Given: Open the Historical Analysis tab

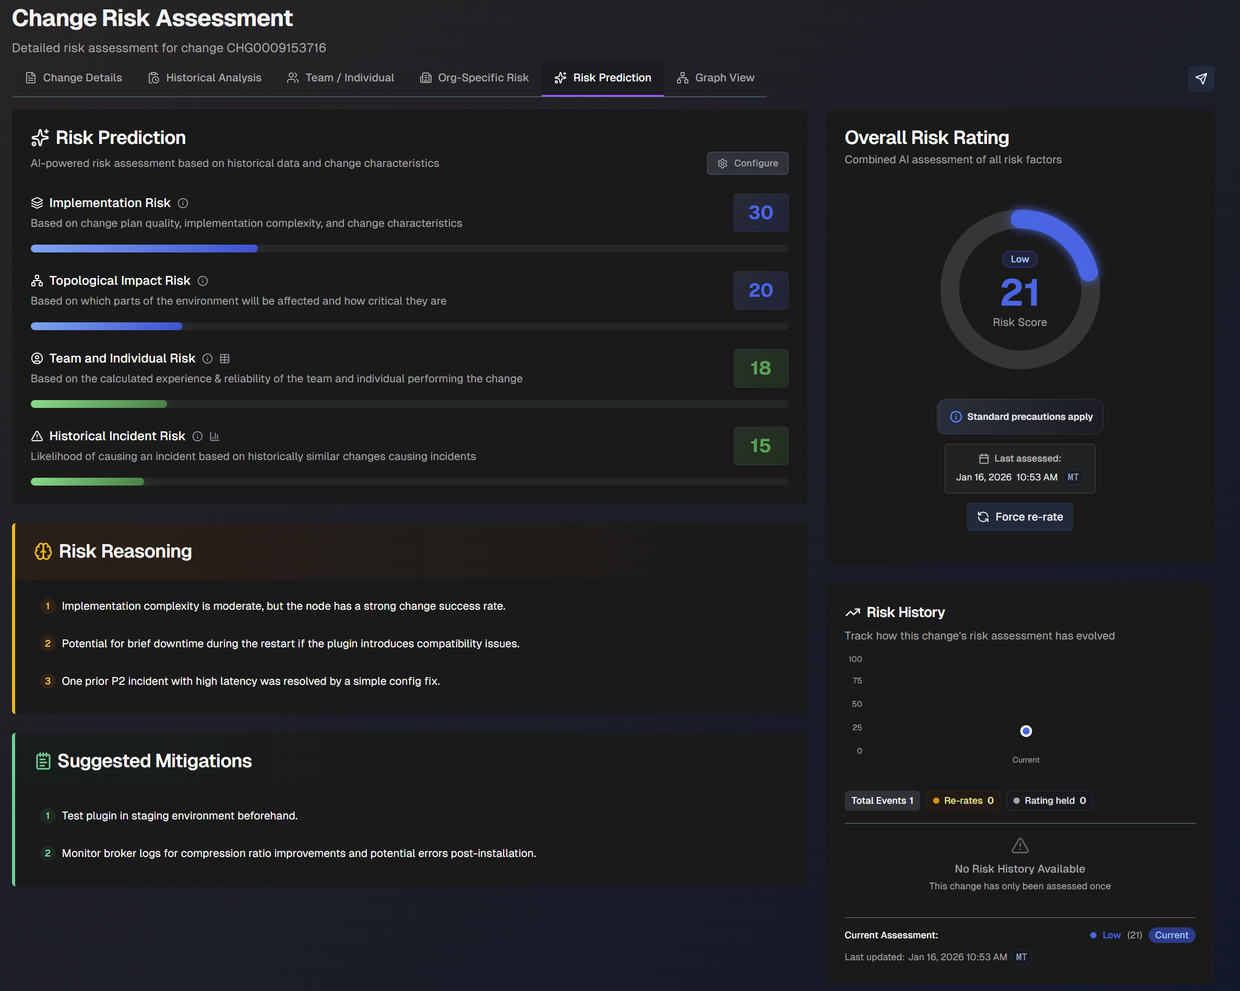Looking at the screenshot, I should pos(205,78).
